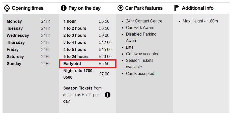Screen dimensions: 236x115
Task: Select the Pay on the day heading
Action: point(84,8)
